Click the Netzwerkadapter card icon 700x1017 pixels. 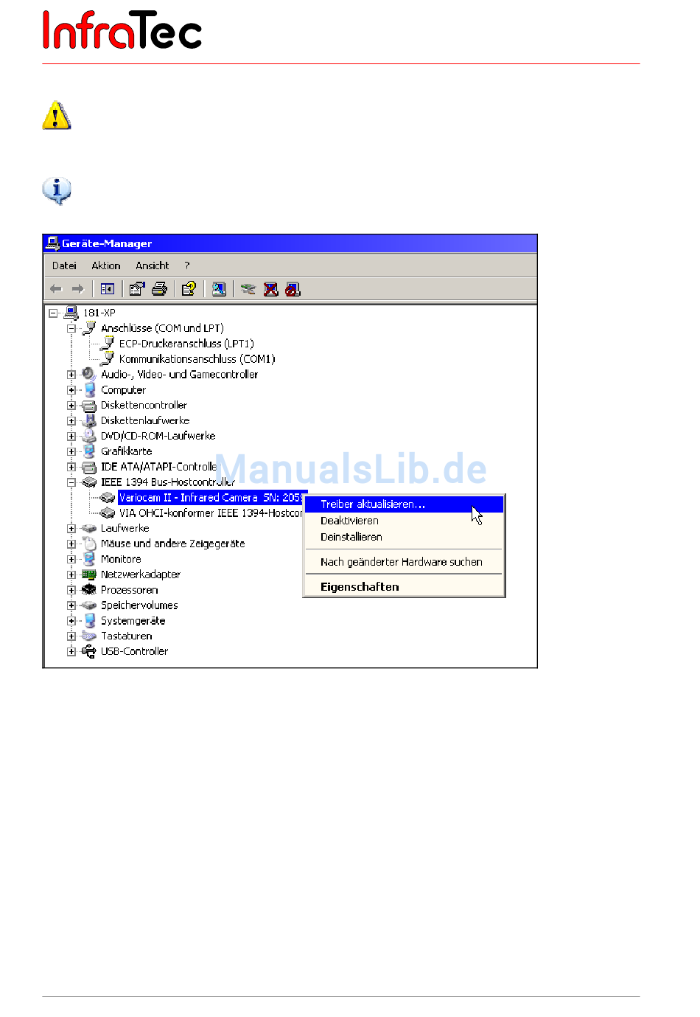coord(89,575)
